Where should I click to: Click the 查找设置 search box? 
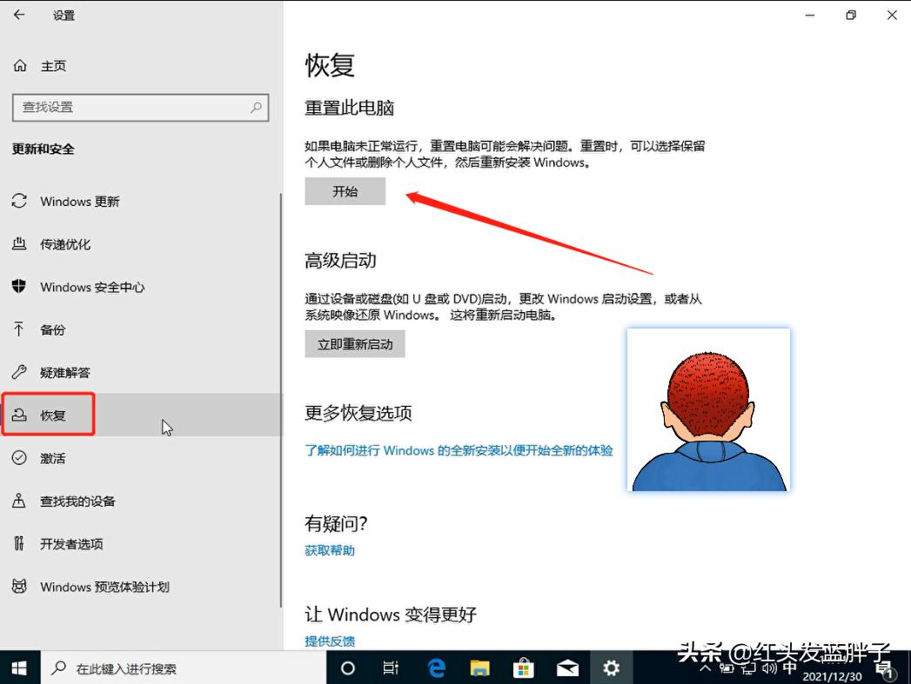click(x=139, y=108)
